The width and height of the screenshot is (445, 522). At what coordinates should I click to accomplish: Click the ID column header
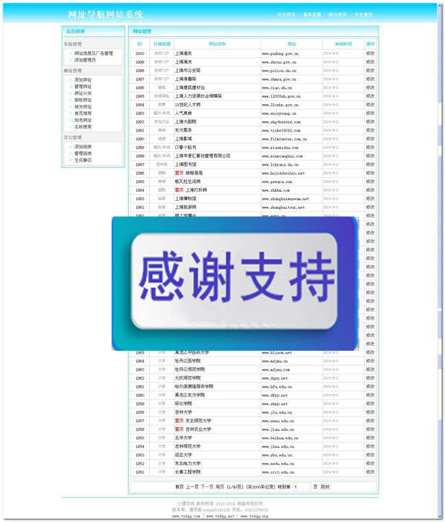(x=140, y=44)
